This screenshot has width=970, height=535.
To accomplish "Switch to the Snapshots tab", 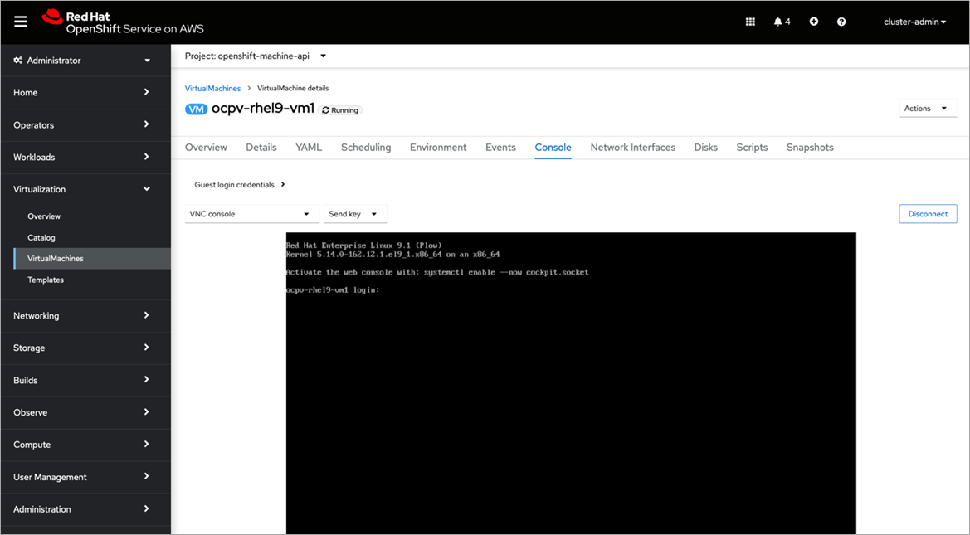I will 810,147.
